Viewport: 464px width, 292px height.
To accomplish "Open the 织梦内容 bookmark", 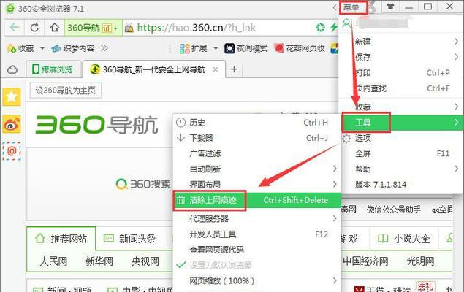I will [x=73, y=48].
